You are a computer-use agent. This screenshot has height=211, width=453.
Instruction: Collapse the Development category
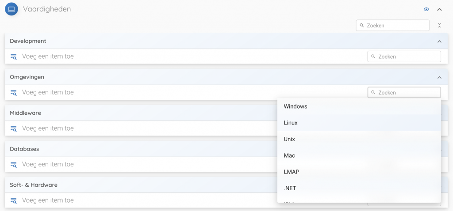click(x=439, y=41)
